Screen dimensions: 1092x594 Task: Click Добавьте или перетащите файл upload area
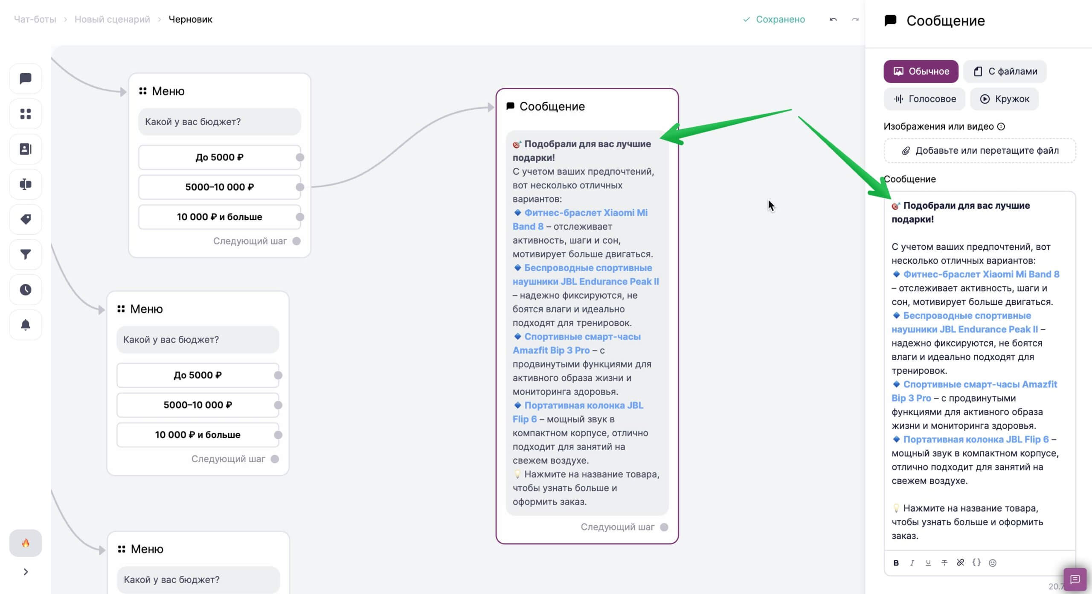(980, 151)
